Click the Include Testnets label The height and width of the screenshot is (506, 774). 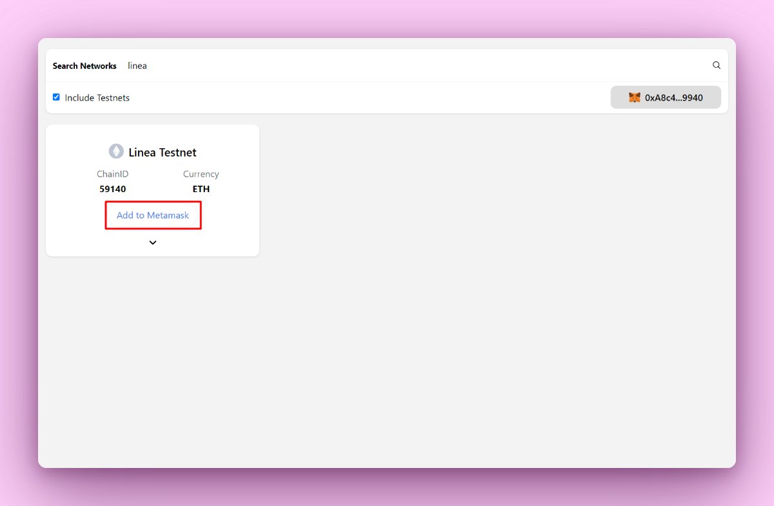[x=97, y=98]
